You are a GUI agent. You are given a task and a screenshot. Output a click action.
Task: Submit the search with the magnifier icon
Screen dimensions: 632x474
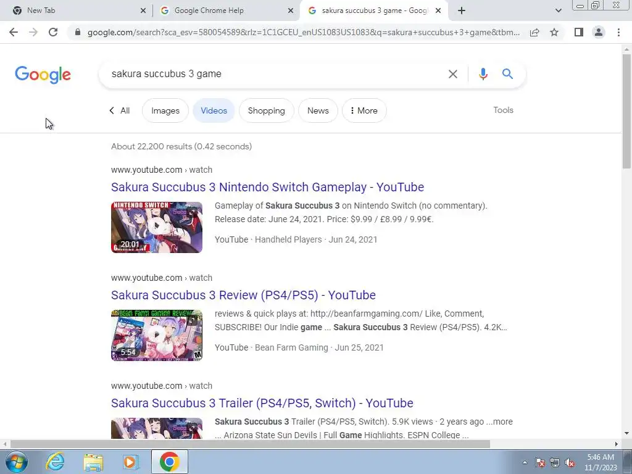coord(507,74)
